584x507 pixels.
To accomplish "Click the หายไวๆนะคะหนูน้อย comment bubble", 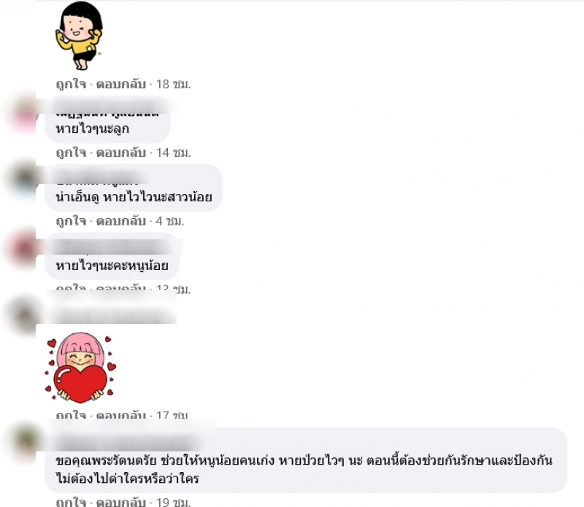I will click(x=112, y=257).
